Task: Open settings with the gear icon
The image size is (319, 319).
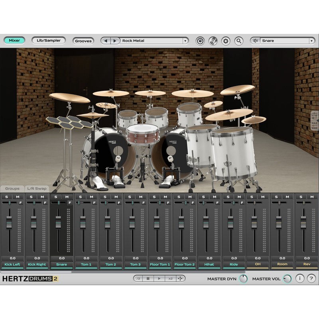Action: coord(226,41)
